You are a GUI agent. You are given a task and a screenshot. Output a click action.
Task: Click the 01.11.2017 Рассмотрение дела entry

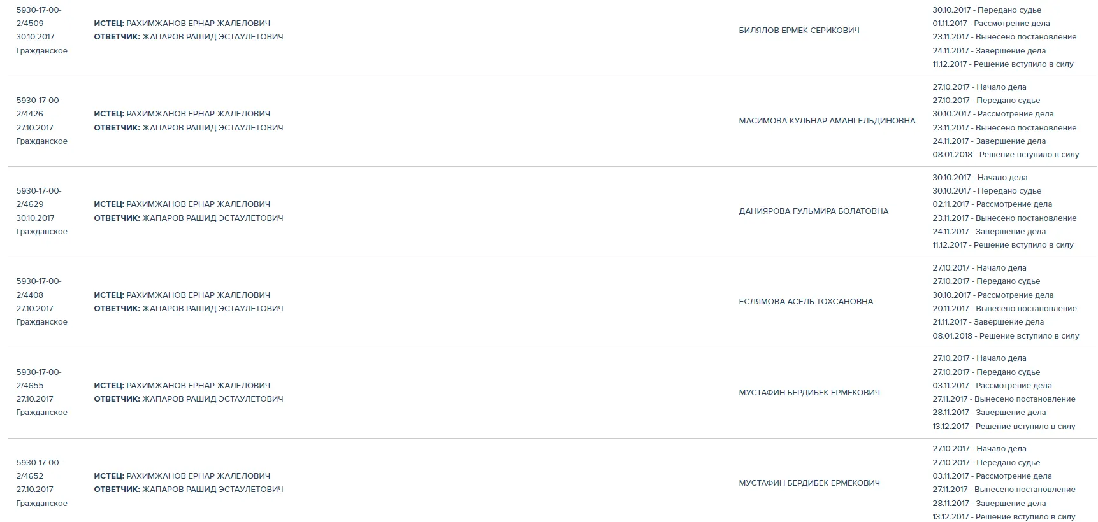click(x=990, y=24)
